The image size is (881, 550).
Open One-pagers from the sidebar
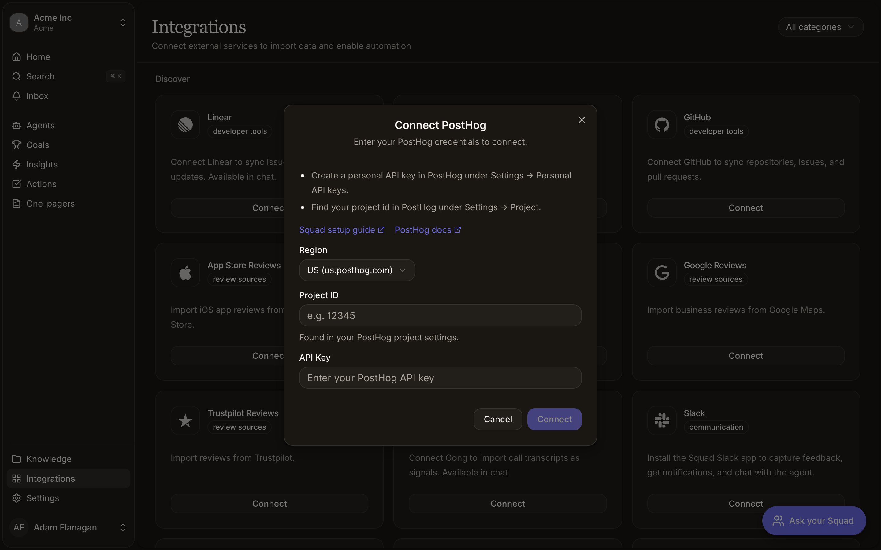coord(69,204)
